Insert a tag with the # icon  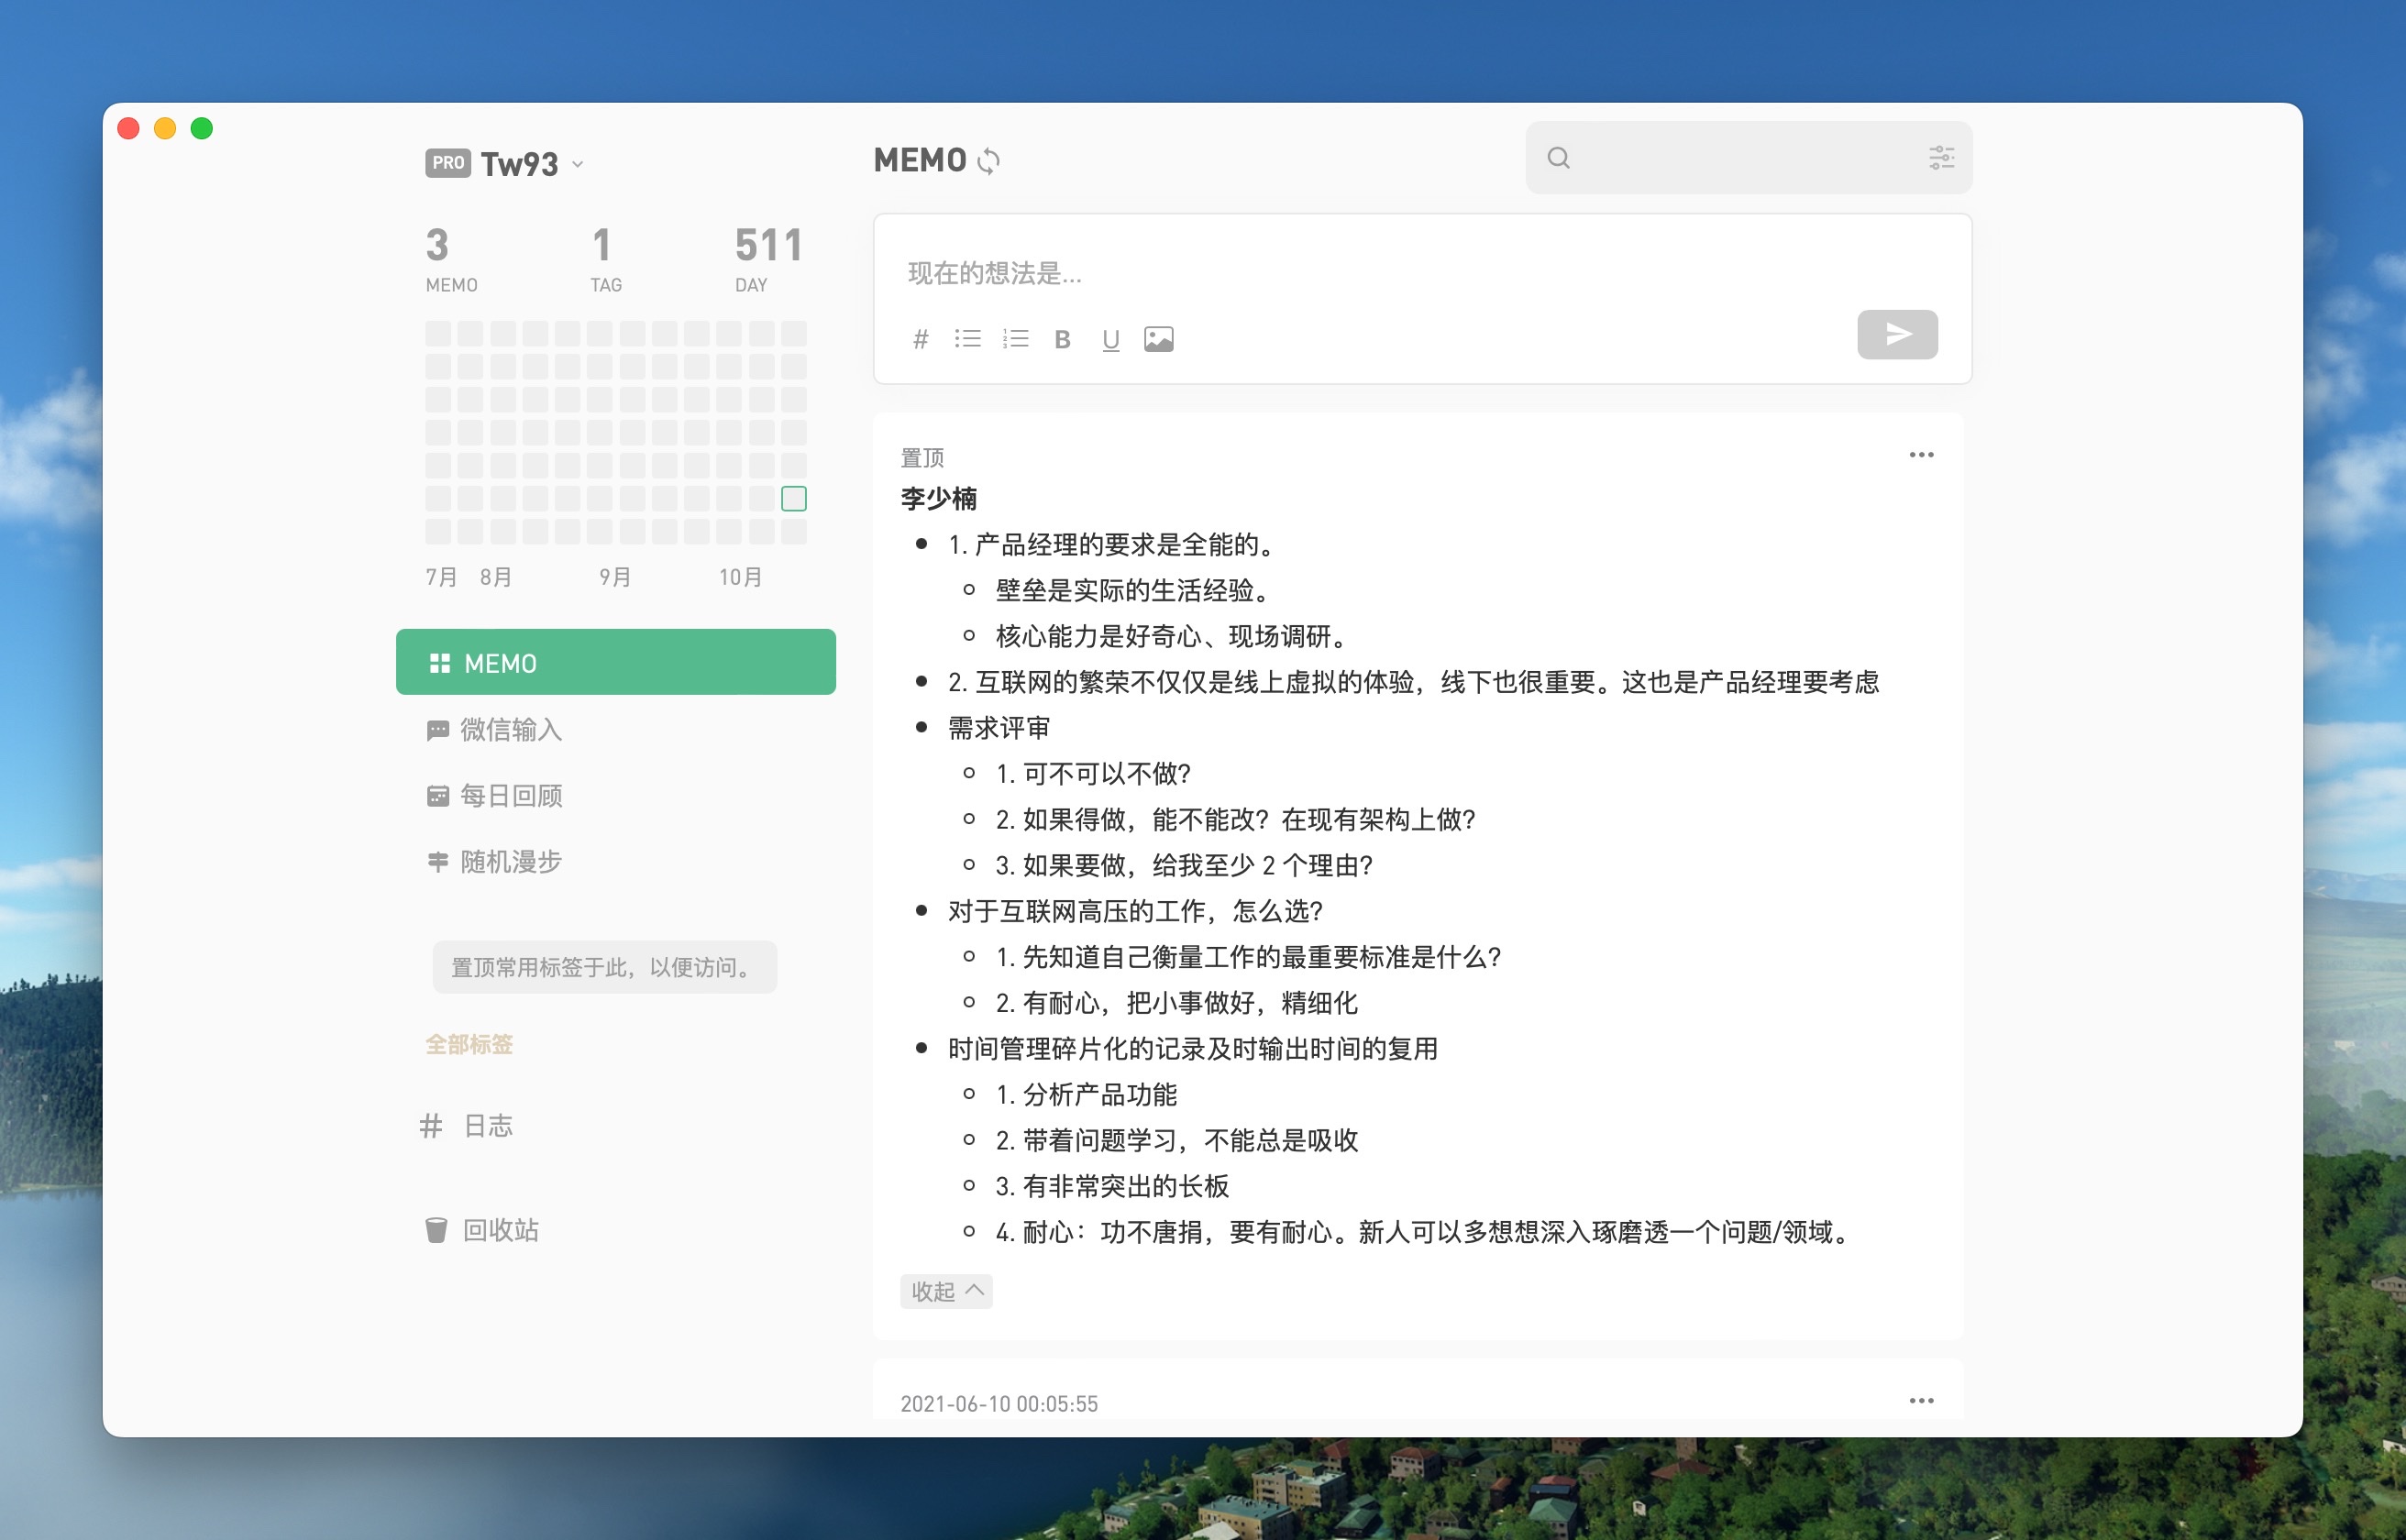click(919, 338)
